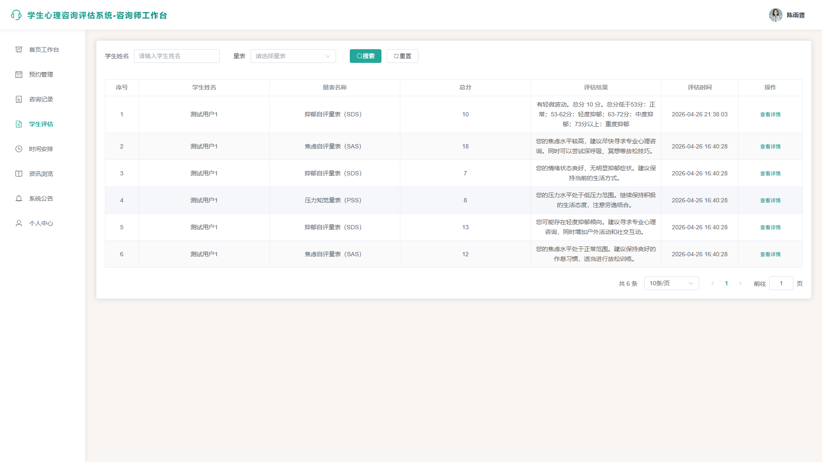Click score 18 cell in row 2

[465, 146]
